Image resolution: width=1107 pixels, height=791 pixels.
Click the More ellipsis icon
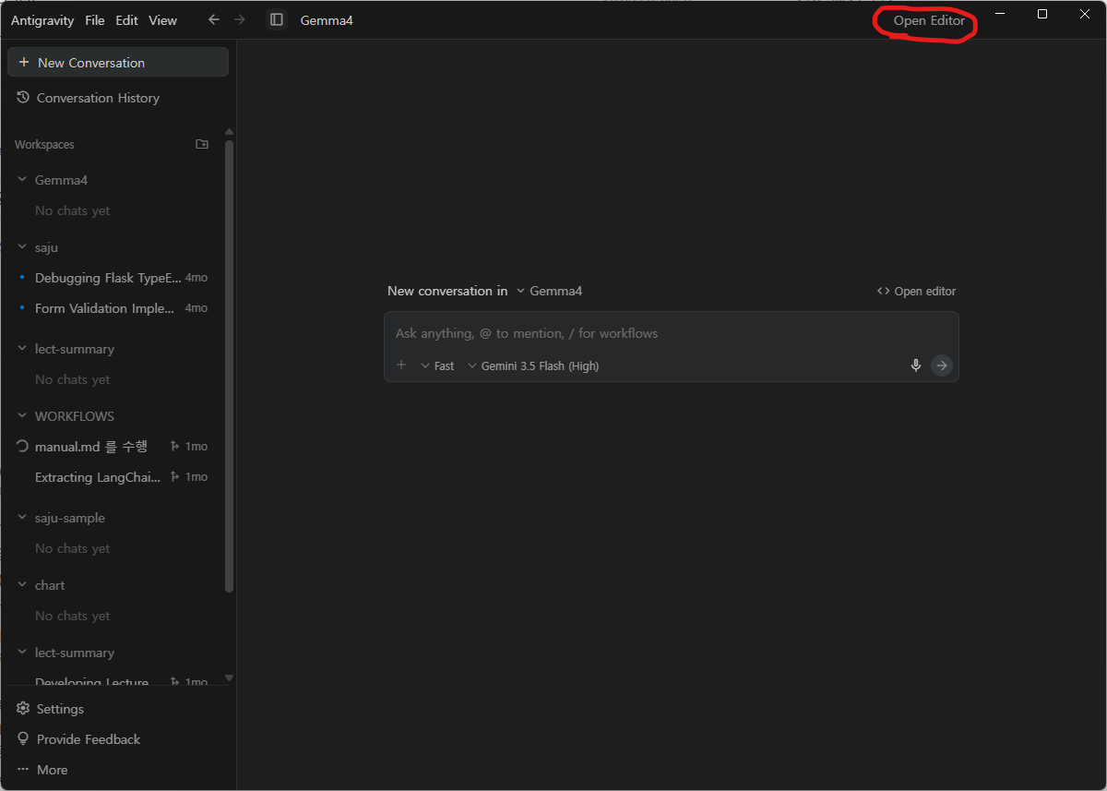coord(23,770)
